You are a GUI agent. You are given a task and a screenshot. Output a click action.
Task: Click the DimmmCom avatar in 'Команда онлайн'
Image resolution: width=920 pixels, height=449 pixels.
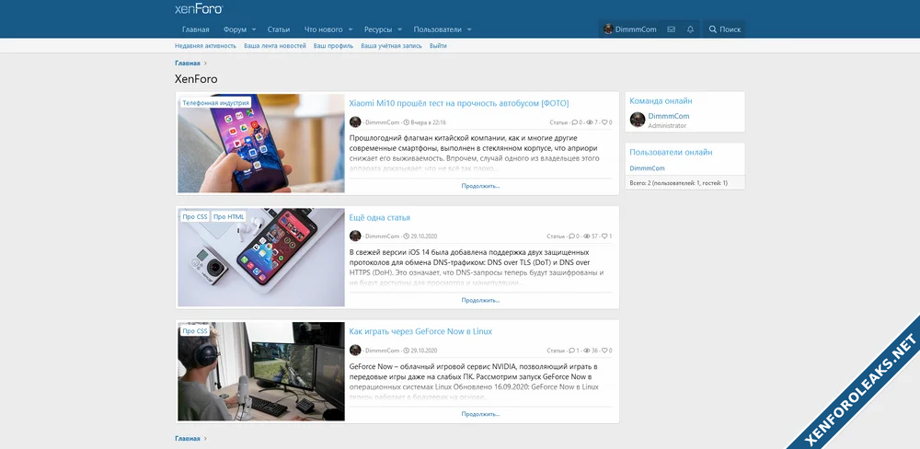click(637, 120)
